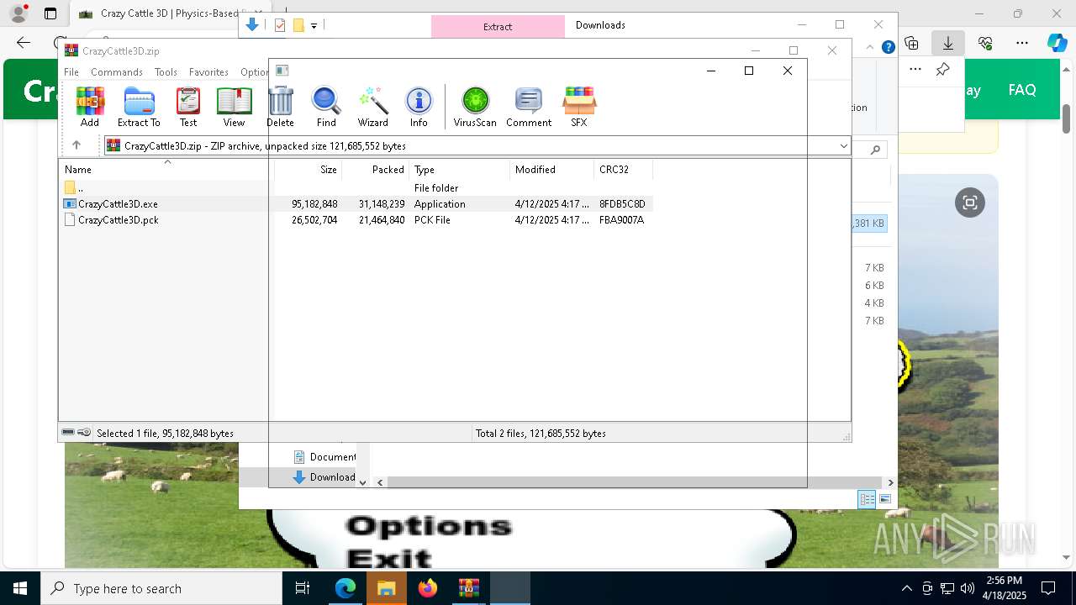Select Downloads in Explorer navigation pane
This screenshot has width=1076, height=605.
tap(324, 477)
